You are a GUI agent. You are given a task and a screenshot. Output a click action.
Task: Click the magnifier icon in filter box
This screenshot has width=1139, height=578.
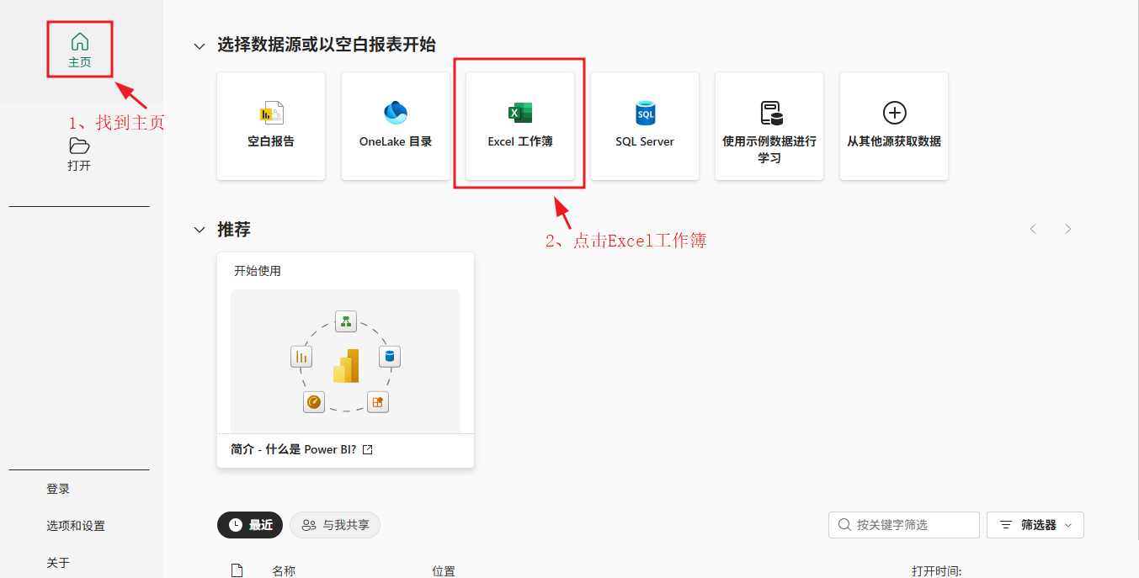pos(844,525)
